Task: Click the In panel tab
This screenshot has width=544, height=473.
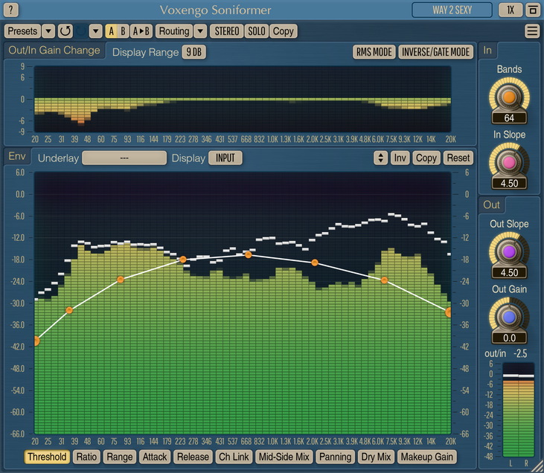Action: (487, 51)
